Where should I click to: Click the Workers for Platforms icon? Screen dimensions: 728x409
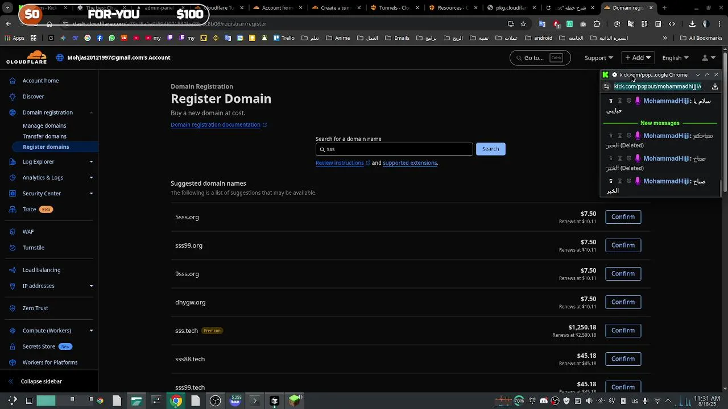(x=13, y=362)
